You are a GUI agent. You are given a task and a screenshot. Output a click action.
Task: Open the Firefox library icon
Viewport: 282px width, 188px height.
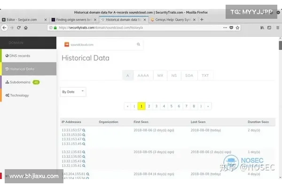pyautogui.click(x=262, y=28)
